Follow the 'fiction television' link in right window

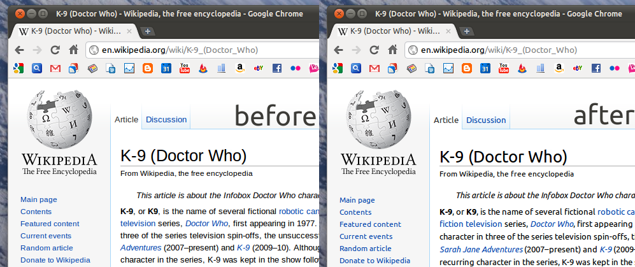(471, 224)
